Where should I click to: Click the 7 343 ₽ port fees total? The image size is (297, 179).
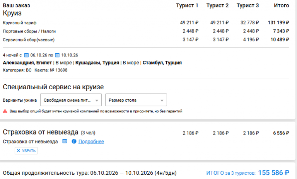(281, 31)
